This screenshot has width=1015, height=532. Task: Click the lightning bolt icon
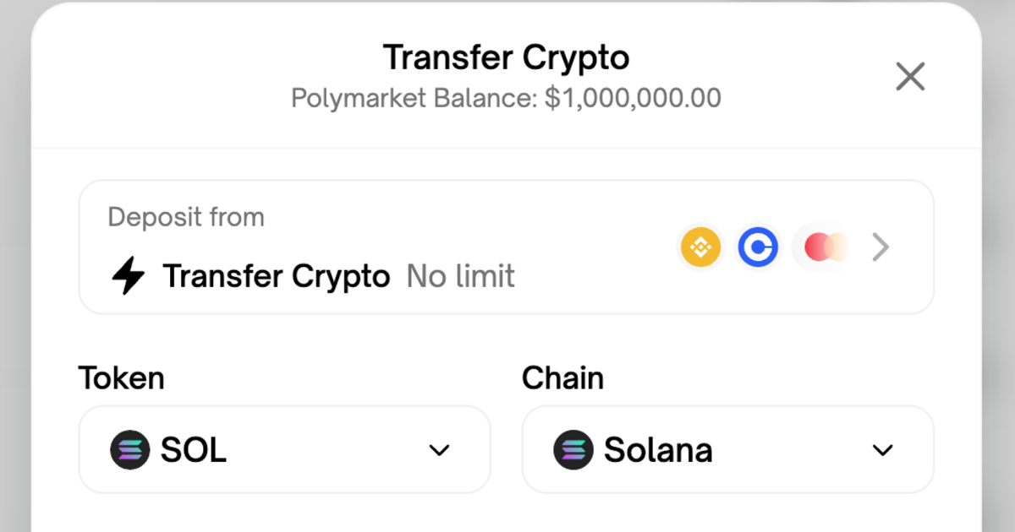[129, 275]
